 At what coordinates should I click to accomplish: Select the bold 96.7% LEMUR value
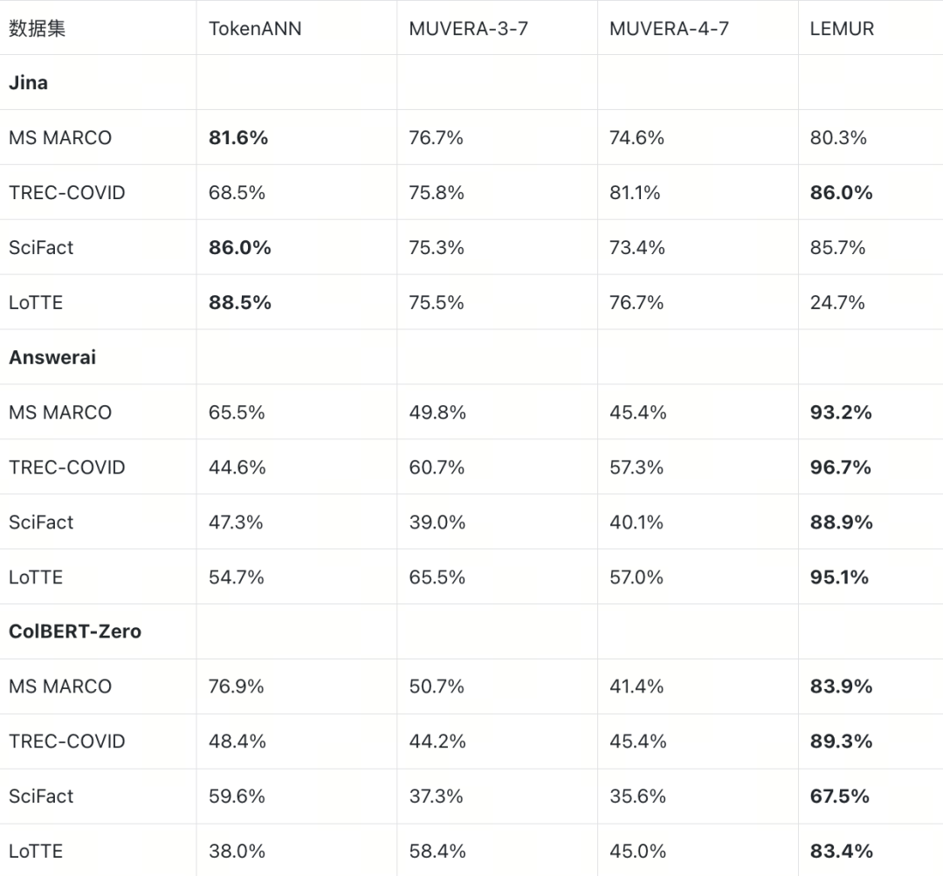coord(841,467)
